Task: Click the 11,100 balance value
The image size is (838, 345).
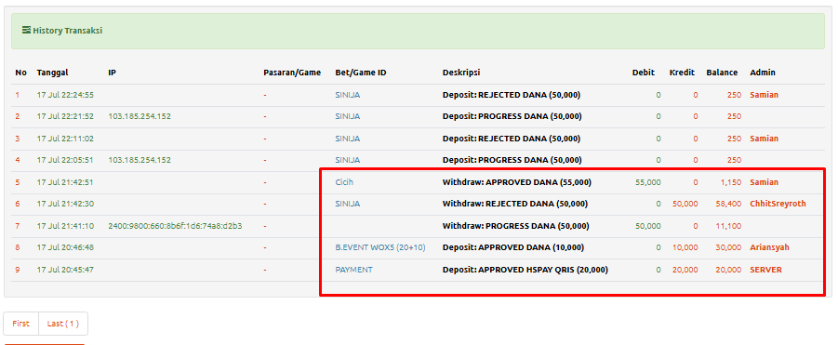Action: pos(728,226)
